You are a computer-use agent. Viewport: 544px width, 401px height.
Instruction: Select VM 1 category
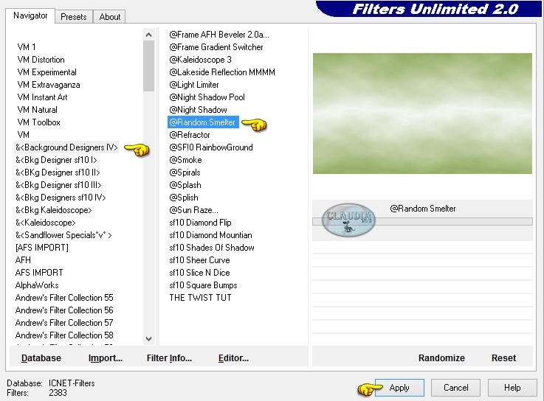pyautogui.click(x=27, y=46)
